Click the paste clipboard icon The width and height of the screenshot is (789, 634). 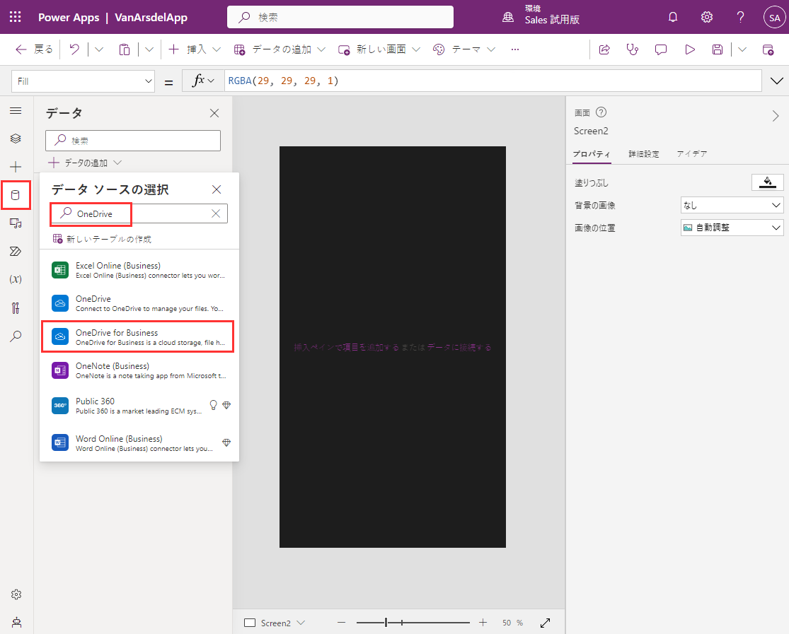click(x=125, y=49)
